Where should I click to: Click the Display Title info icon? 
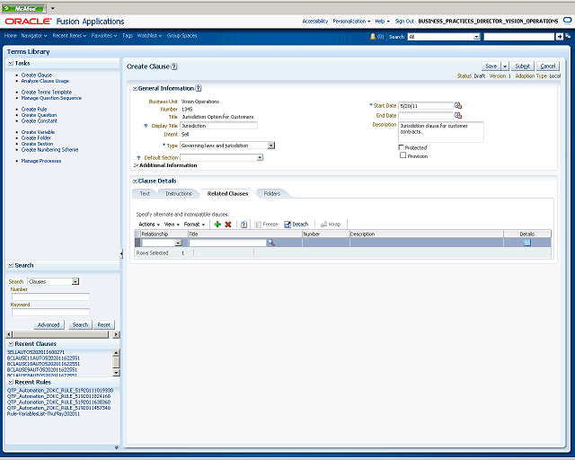(146, 126)
